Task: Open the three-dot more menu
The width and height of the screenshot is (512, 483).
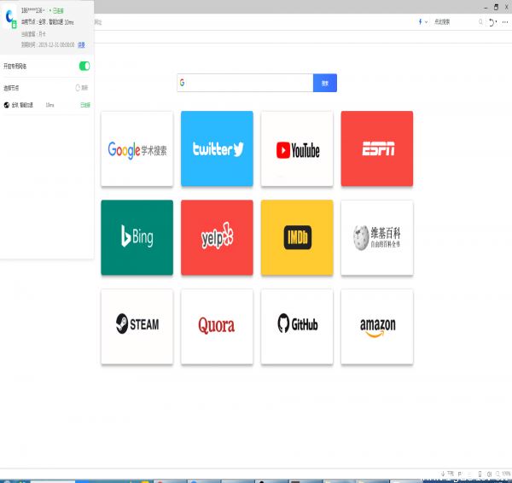Action: pos(505,22)
